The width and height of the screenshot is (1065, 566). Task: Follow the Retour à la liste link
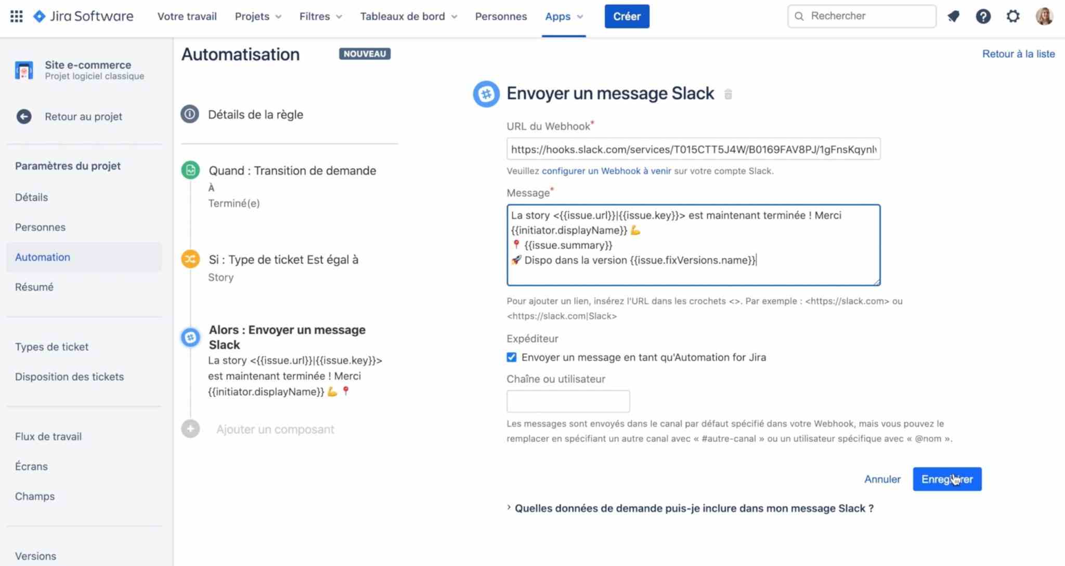pyautogui.click(x=1018, y=54)
